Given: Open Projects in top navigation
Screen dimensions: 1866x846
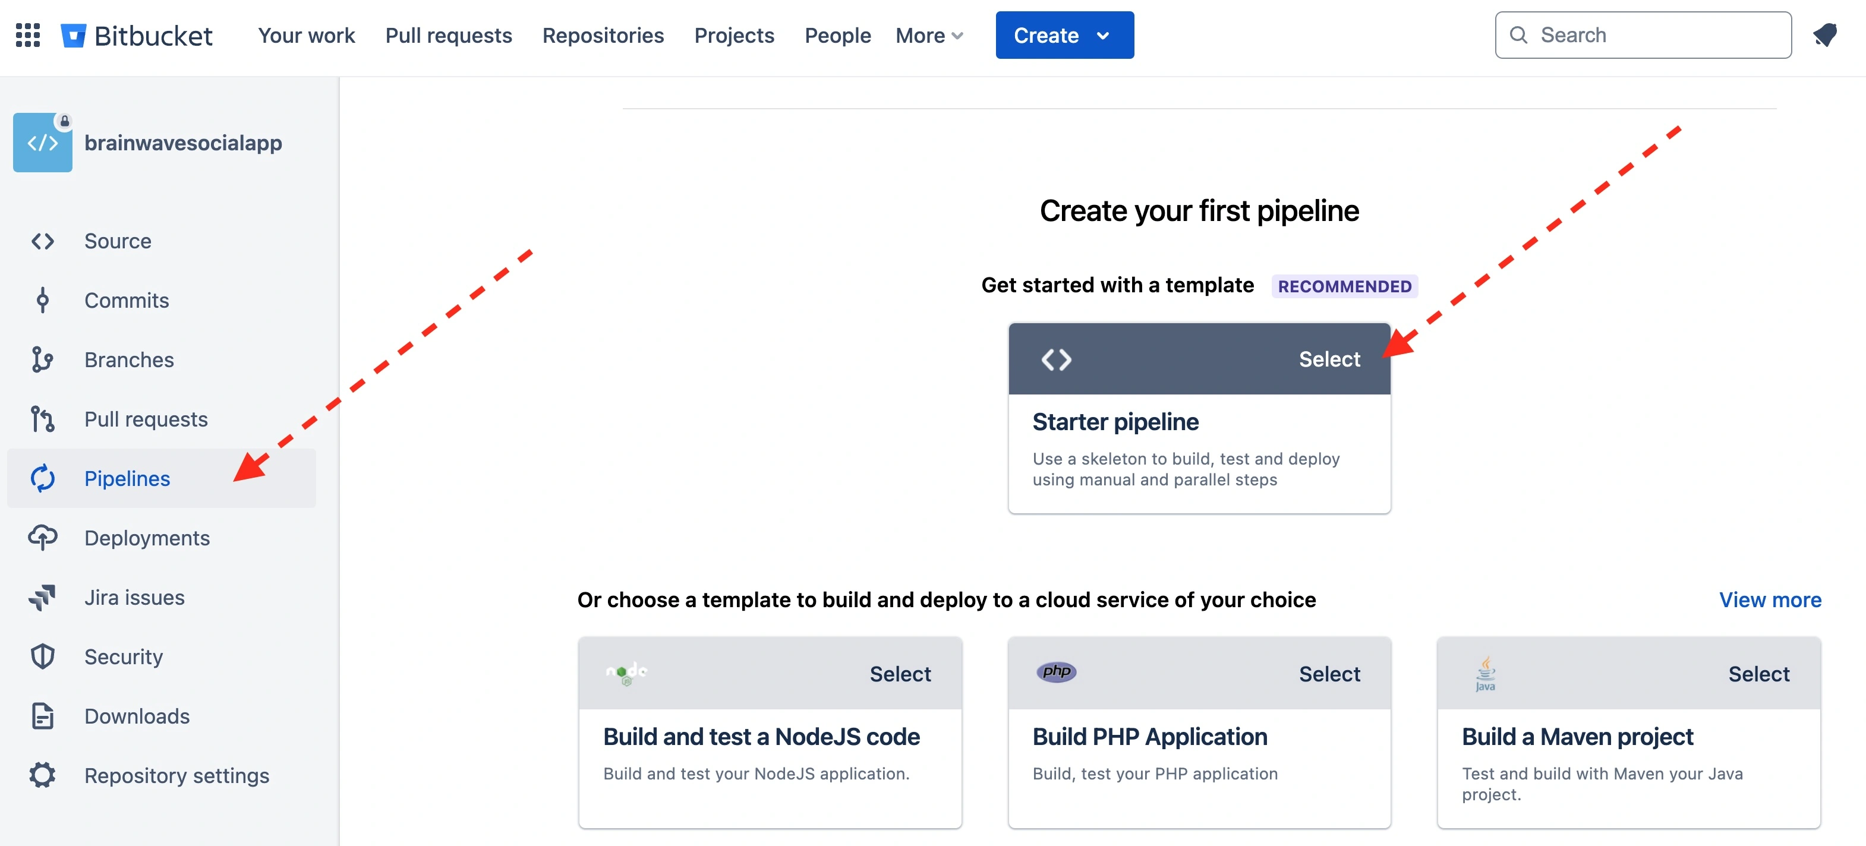Looking at the screenshot, I should coord(734,35).
